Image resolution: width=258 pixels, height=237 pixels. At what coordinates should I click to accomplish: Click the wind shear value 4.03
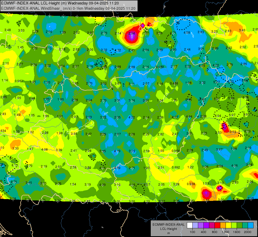click(202, 66)
